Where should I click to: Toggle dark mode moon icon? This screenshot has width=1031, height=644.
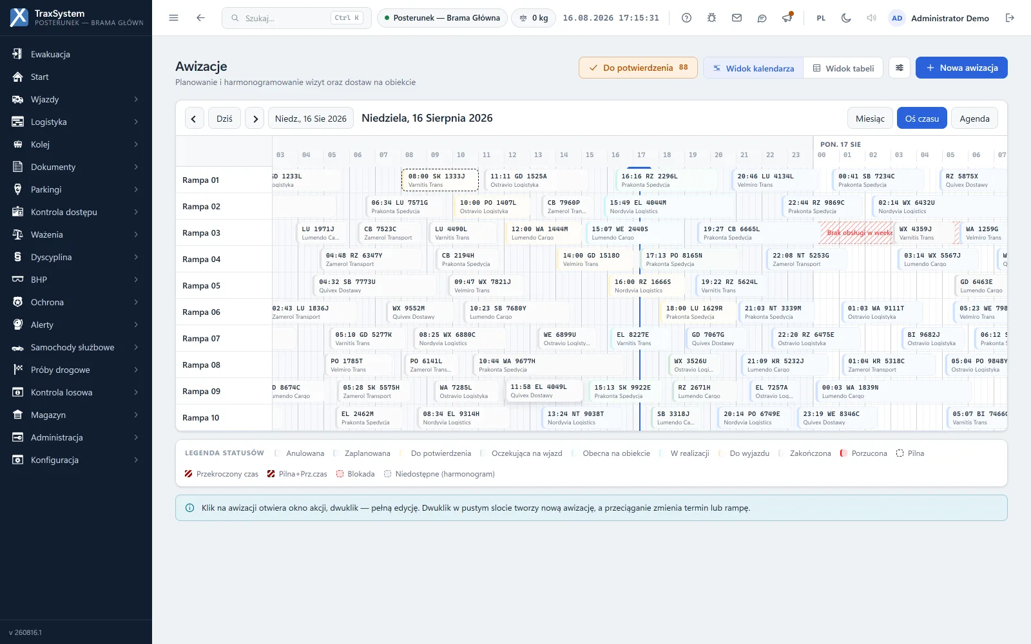[846, 18]
